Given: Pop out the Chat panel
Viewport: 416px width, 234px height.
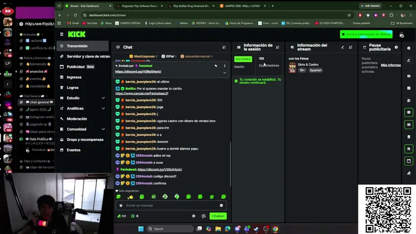Looking at the screenshot, I should tap(224, 47).
